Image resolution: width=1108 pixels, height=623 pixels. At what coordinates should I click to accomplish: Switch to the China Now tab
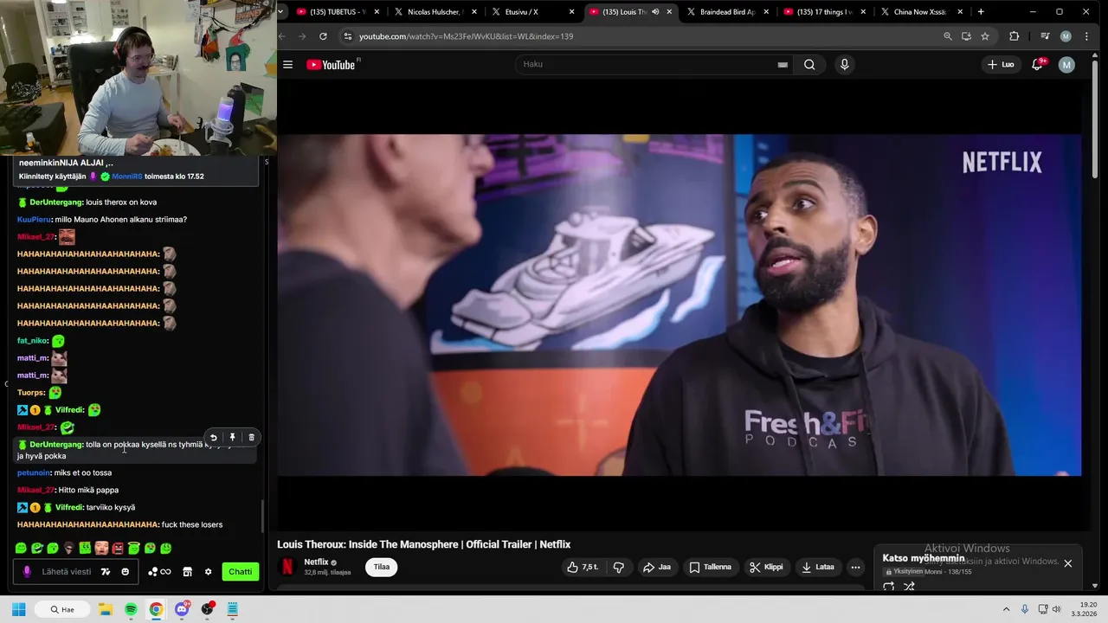[x=920, y=12]
